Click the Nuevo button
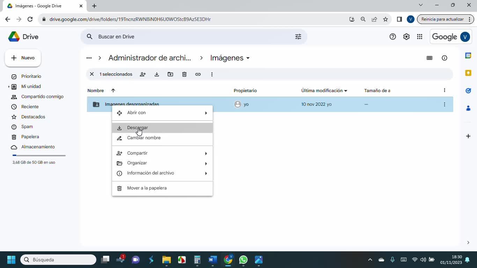Screen dimensions: 477x268 [23, 58]
